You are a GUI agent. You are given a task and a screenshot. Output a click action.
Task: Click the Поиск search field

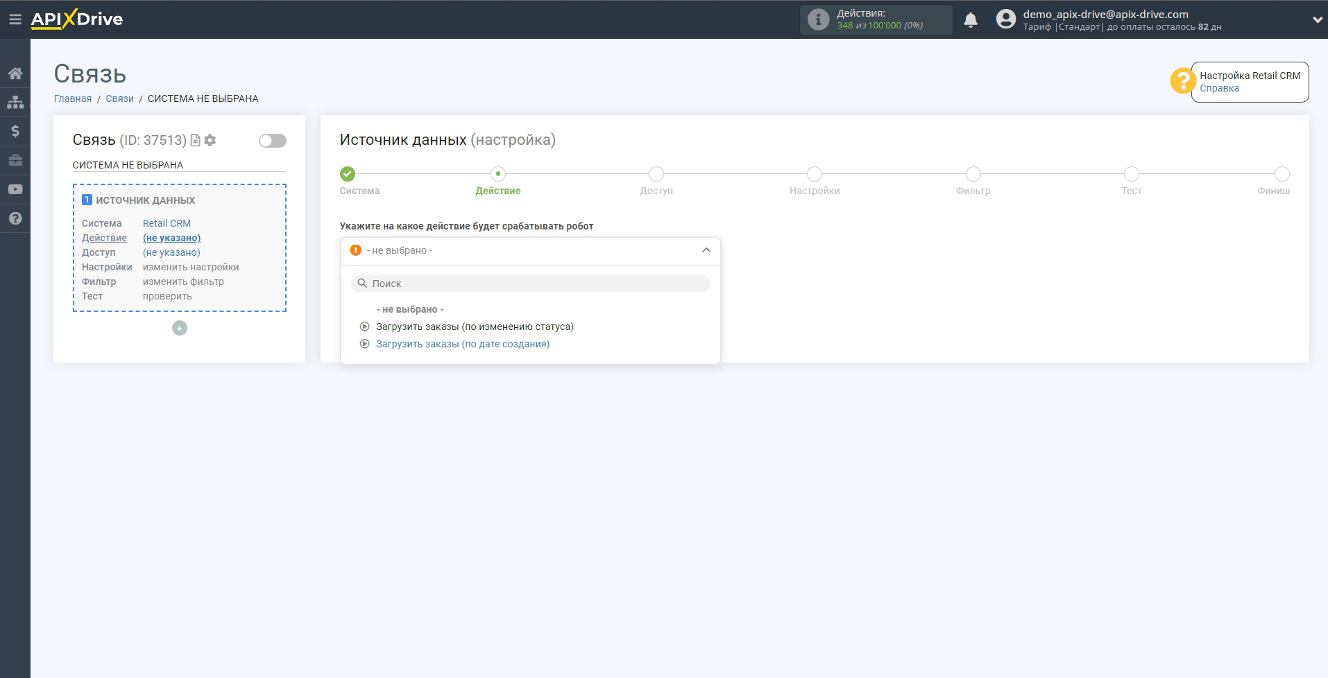(531, 284)
